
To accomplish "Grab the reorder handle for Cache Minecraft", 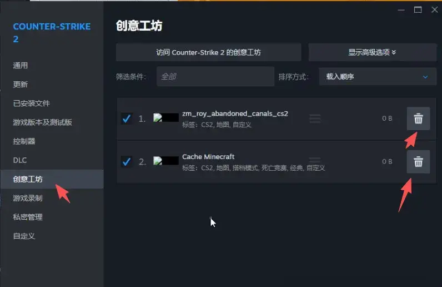I will [x=315, y=162].
